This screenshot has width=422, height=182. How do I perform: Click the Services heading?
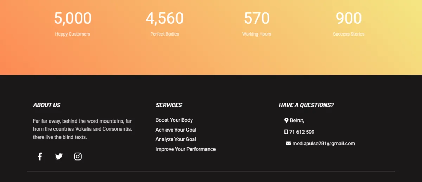[169, 105]
